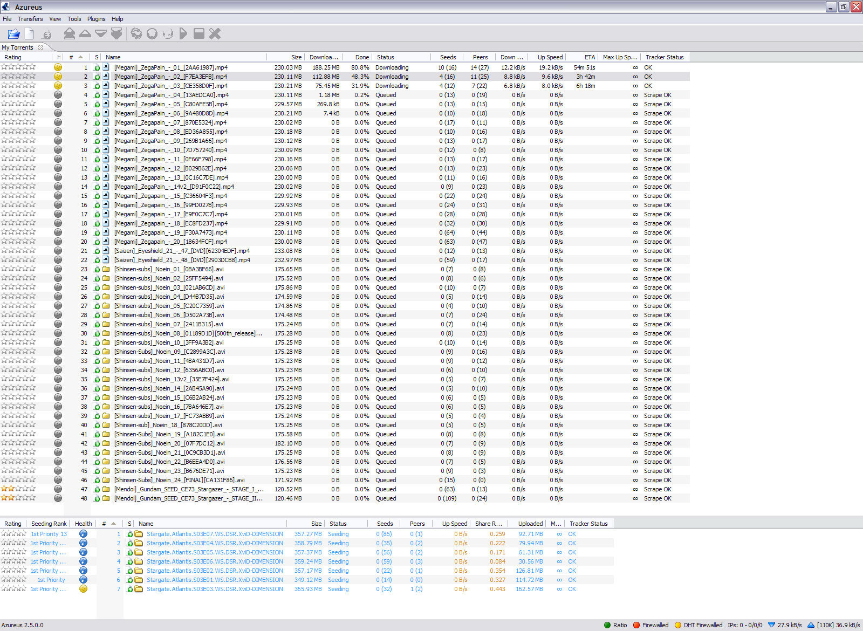Open the Plugins menu
The image size is (863, 631).
click(x=96, y=19)
